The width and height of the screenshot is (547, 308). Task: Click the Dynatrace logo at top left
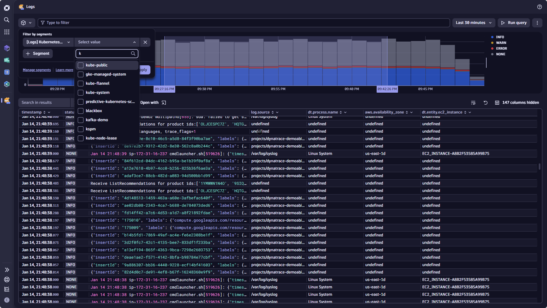pos(7,8)
